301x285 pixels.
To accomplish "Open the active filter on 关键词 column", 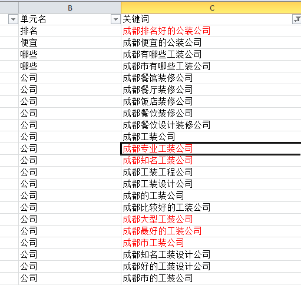I will coord(297,19).
